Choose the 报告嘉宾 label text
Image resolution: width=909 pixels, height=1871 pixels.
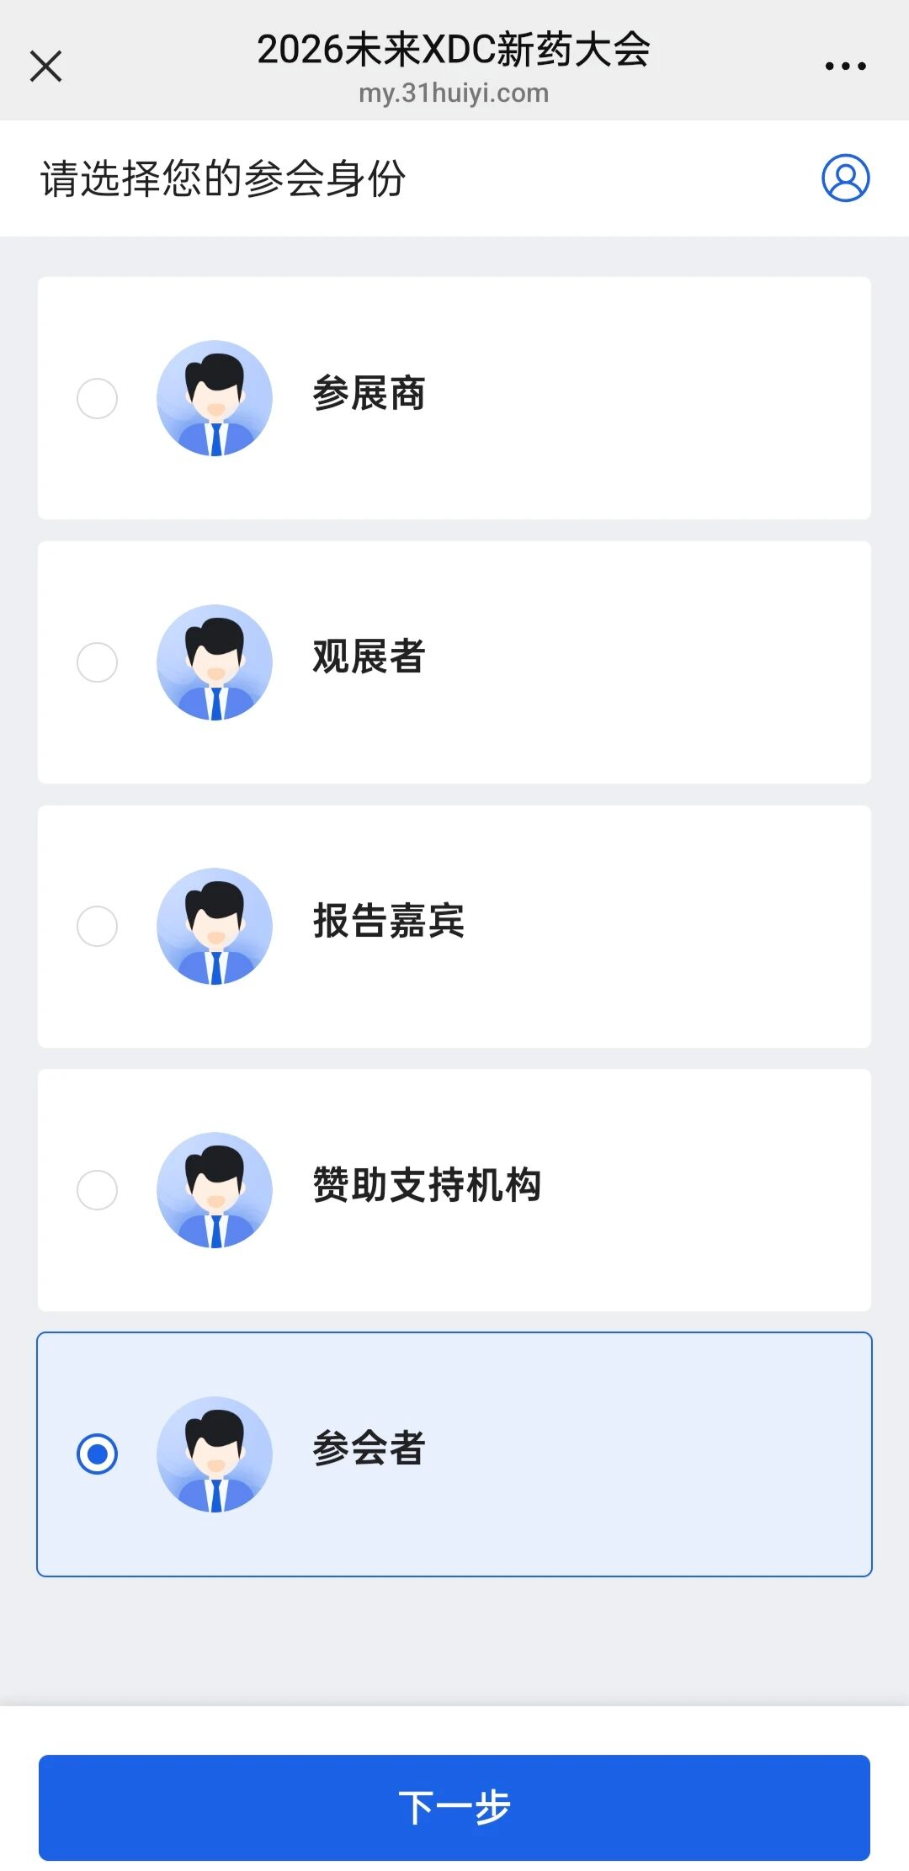388,921
